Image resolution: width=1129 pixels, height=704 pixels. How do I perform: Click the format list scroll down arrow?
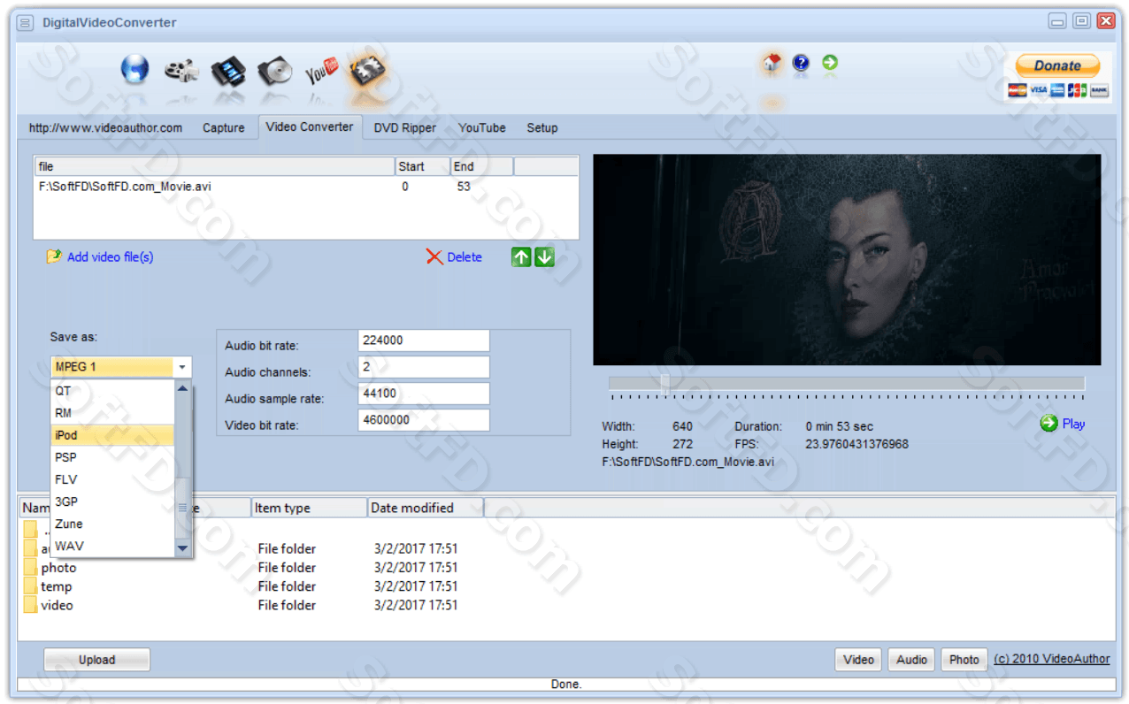pos(183,549)
